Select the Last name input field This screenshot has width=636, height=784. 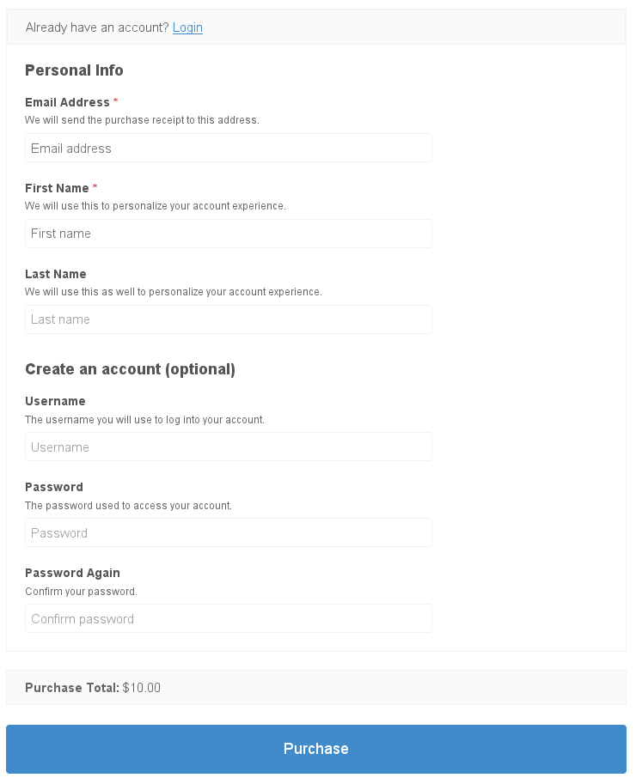(x=228, y=319)
